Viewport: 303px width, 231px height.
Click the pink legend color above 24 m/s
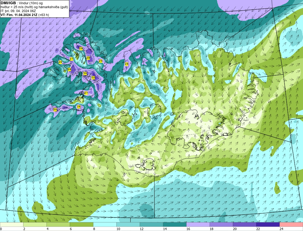291,224
